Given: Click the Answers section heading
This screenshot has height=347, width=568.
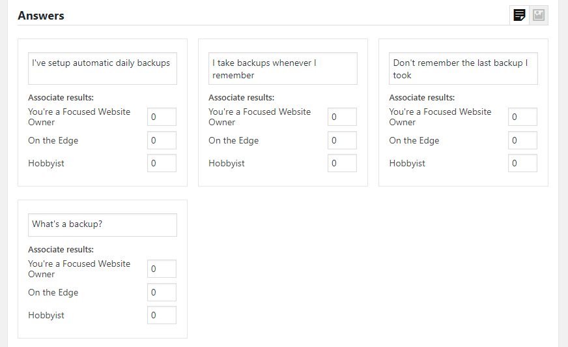Looking at the screenshot, I should pyautogui.click(x=41, y=16).
